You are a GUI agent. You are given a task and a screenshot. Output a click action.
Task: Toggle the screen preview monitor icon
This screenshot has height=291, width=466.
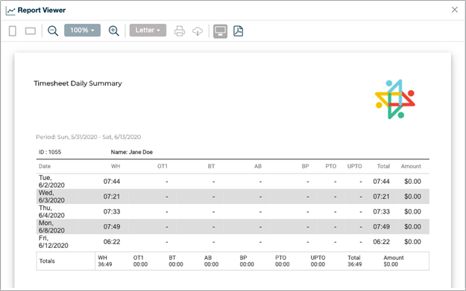(220, 31)
